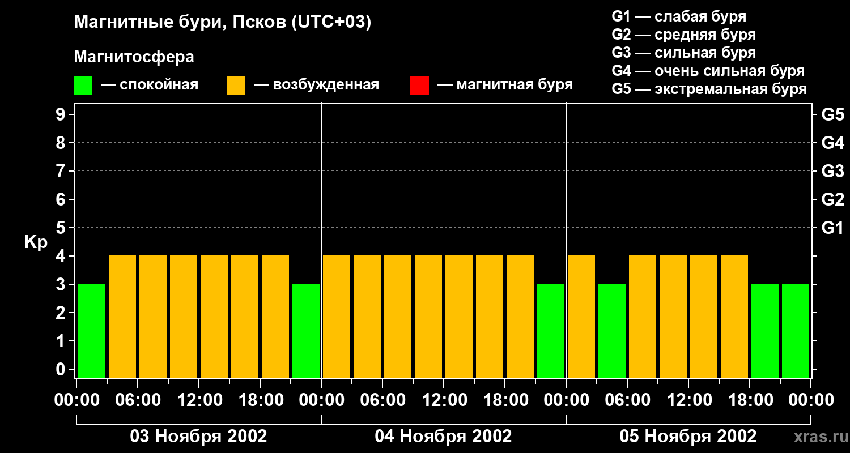Select the '03 Ноября 2002' date label
This screenshot has width=850, height=453.
[198, 437]
